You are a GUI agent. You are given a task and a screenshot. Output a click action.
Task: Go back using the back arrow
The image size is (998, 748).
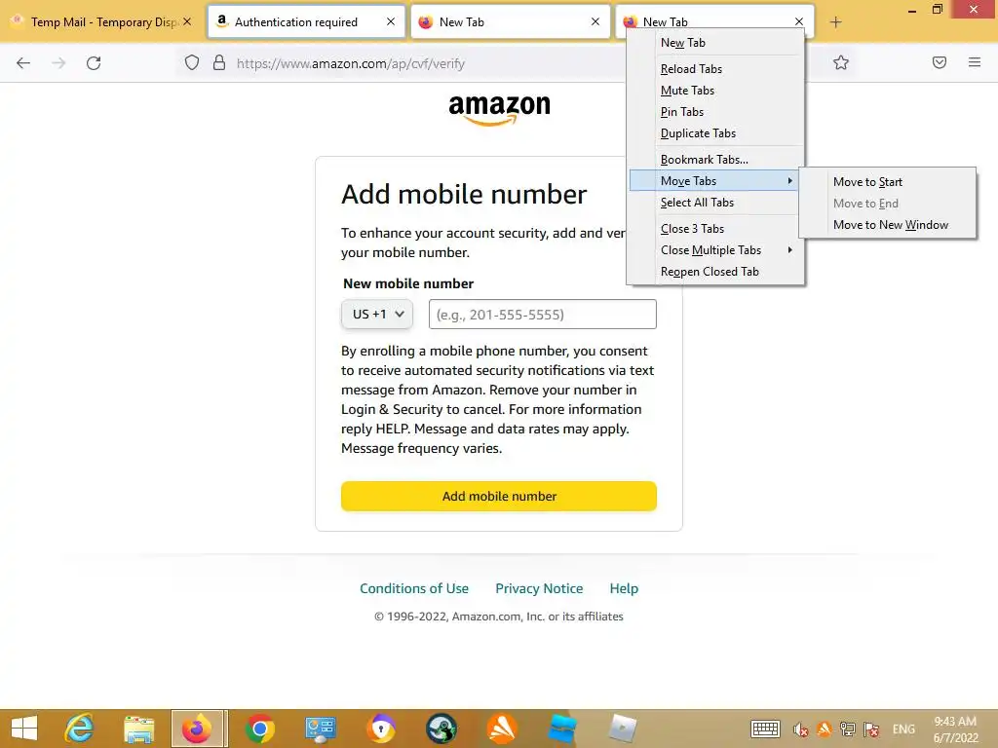(x=23, y=63)
